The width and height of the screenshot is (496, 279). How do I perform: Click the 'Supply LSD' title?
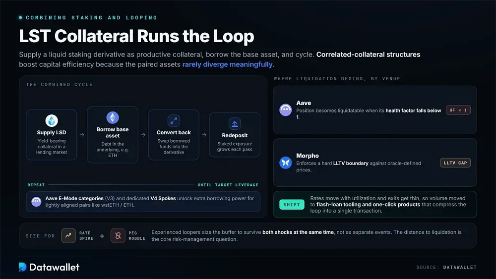(x=52, y=132)
